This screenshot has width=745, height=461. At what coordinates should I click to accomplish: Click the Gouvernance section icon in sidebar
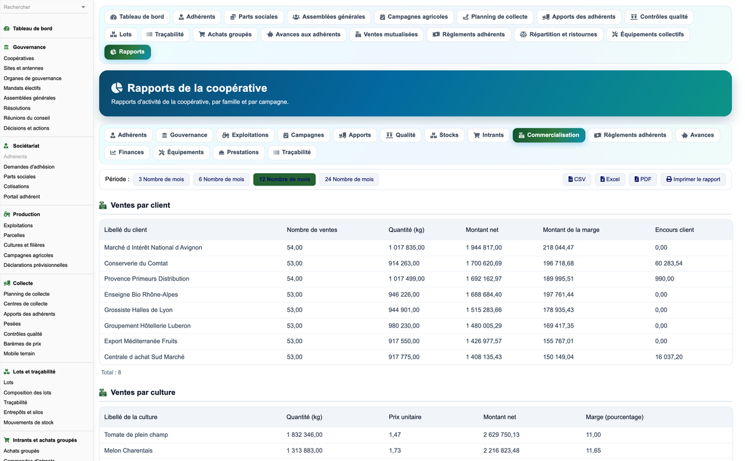(7, 47)
